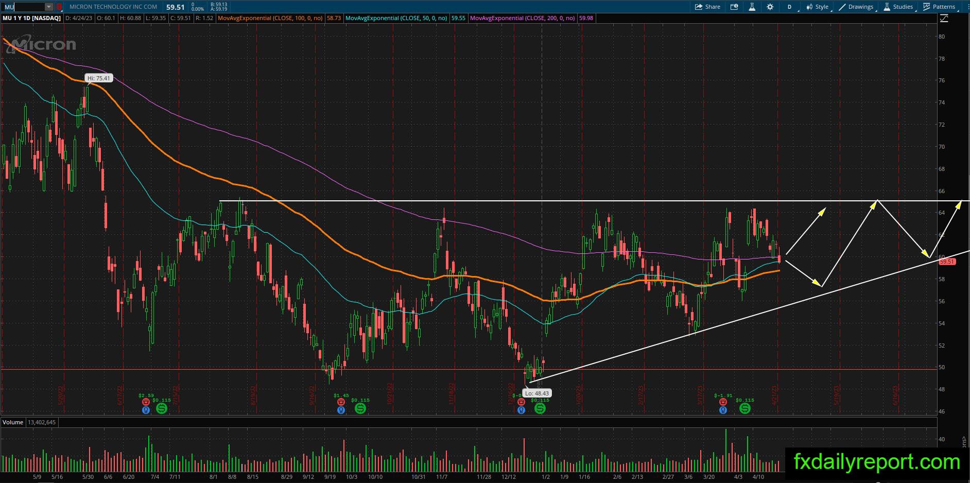Click the MovAvgExponential (CLOSE, 50, 0, no) study label

[396, 18]
